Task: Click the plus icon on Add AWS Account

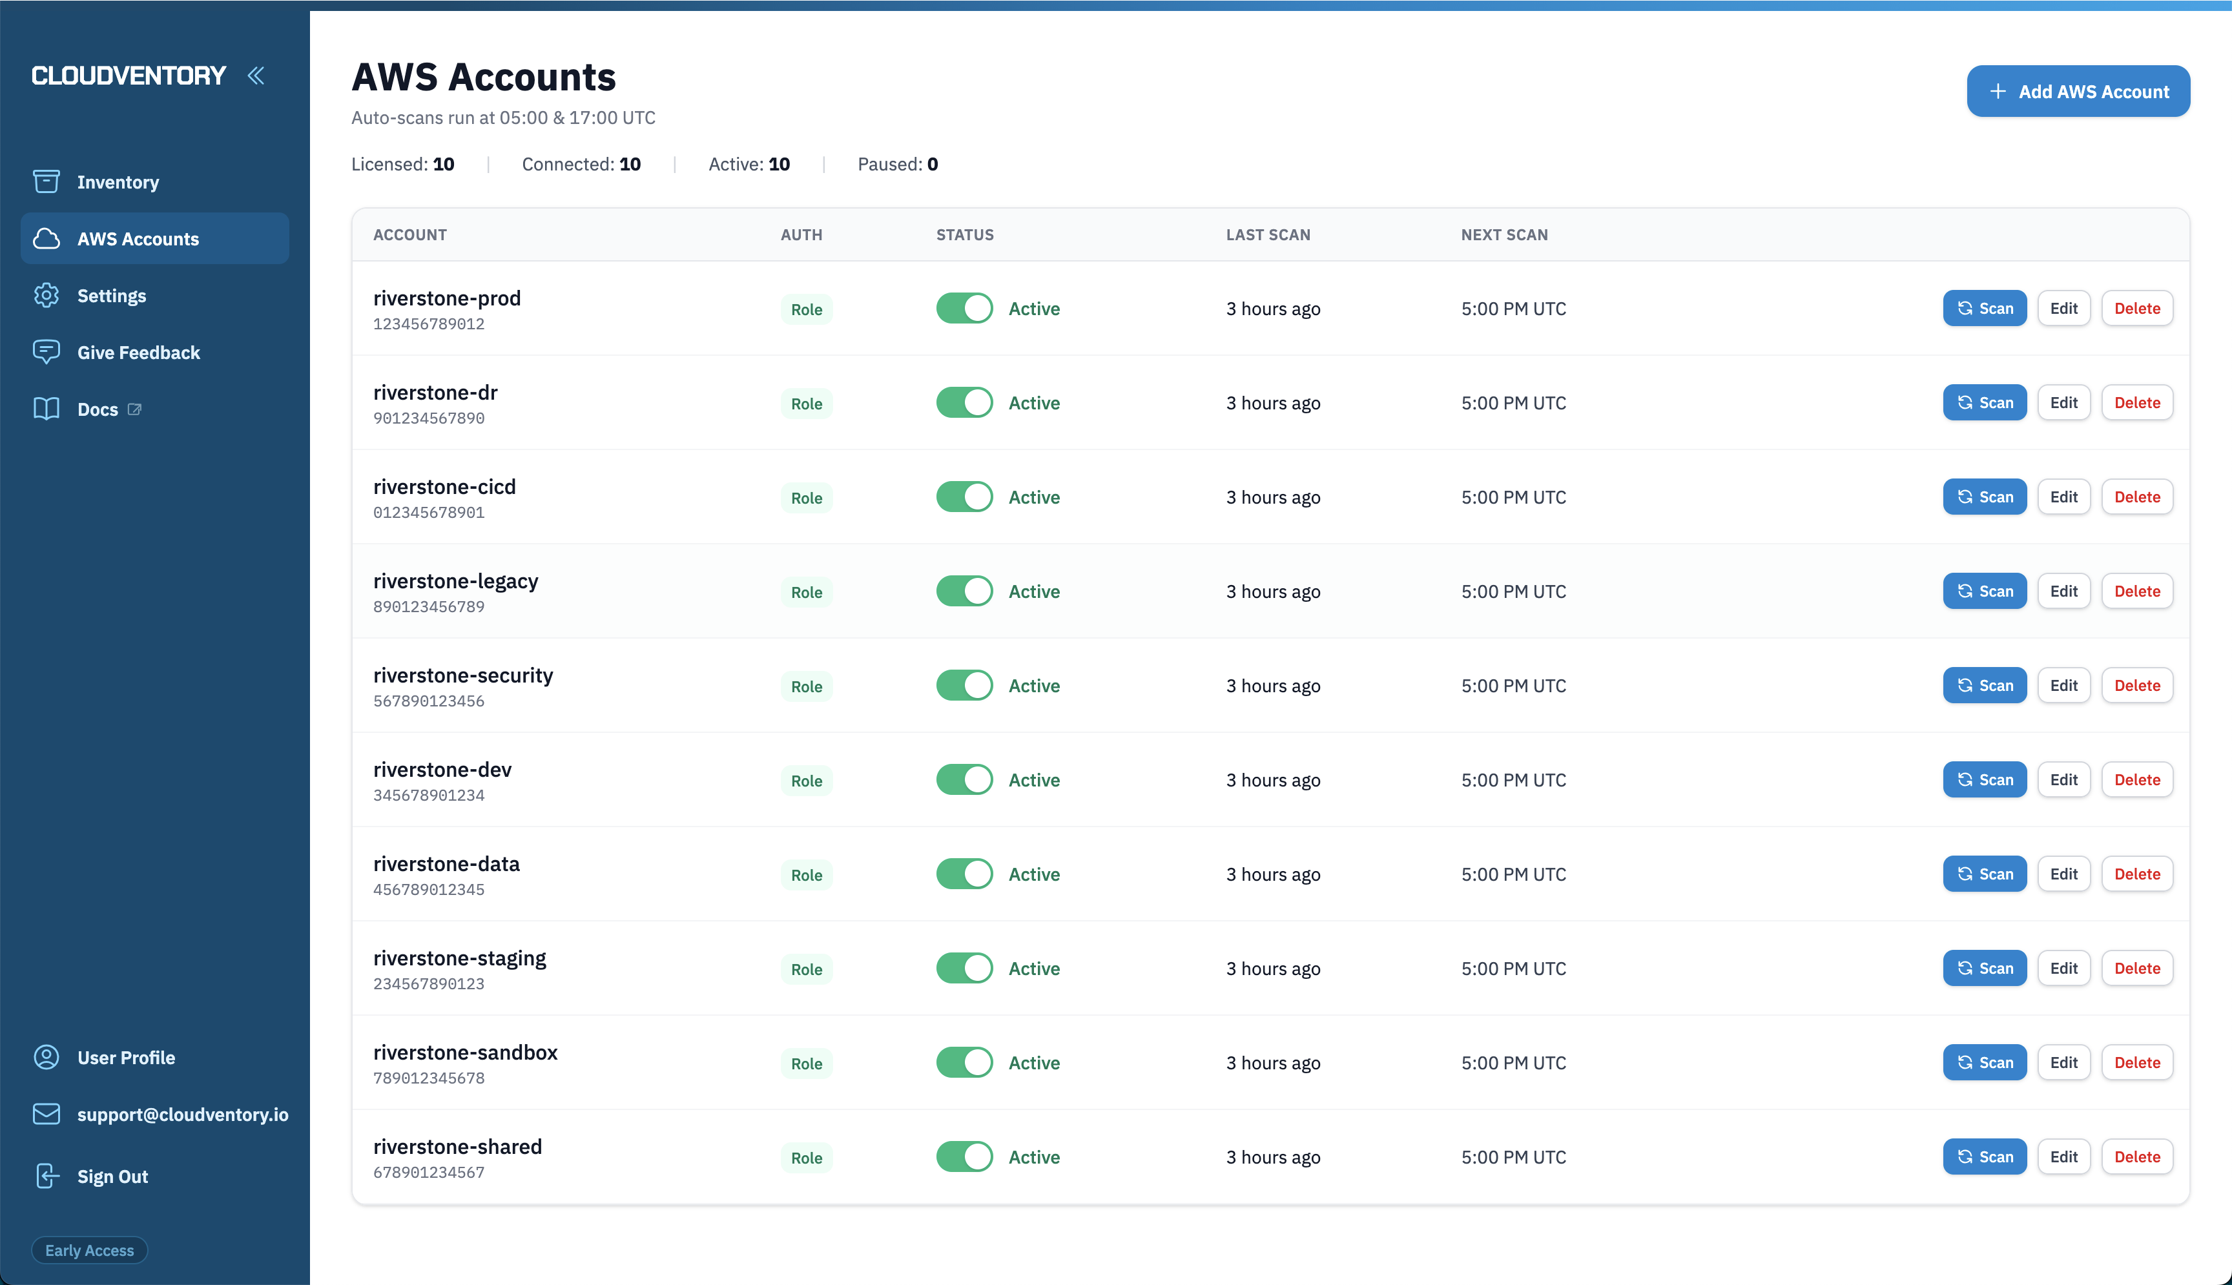Action: (1998, 91)
